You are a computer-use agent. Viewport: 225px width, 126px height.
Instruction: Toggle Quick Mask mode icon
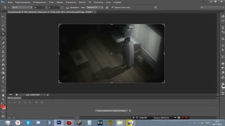[3, 112]
